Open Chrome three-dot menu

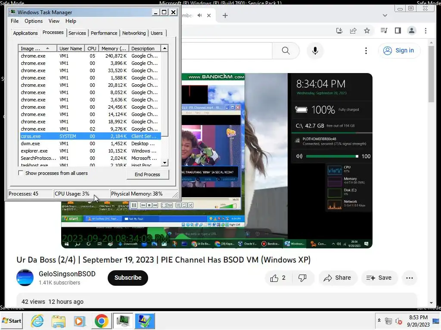(x=425, y=31)
